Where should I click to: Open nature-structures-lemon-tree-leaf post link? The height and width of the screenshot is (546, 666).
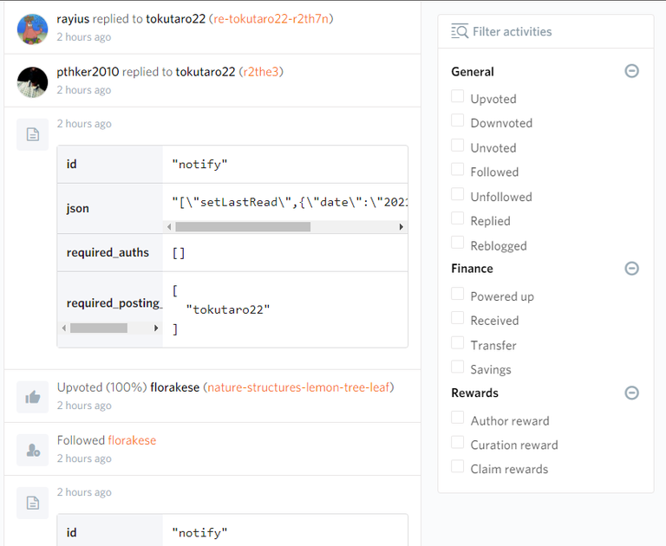pyautogui.click(x=298, y=387)
